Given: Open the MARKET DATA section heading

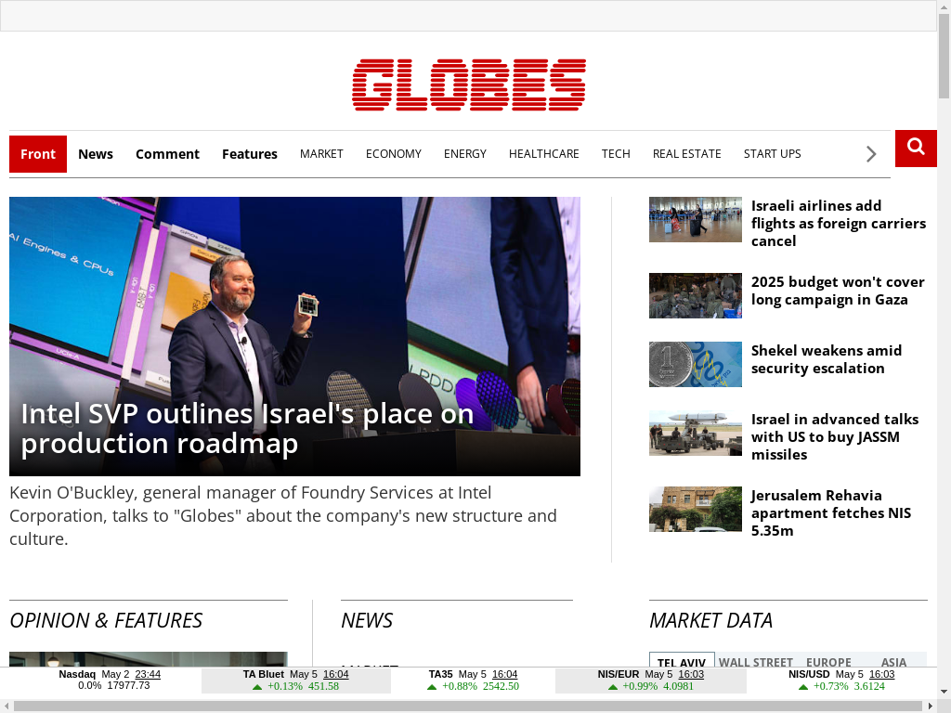Looking at the screenshot, I should tap(710, 620).
